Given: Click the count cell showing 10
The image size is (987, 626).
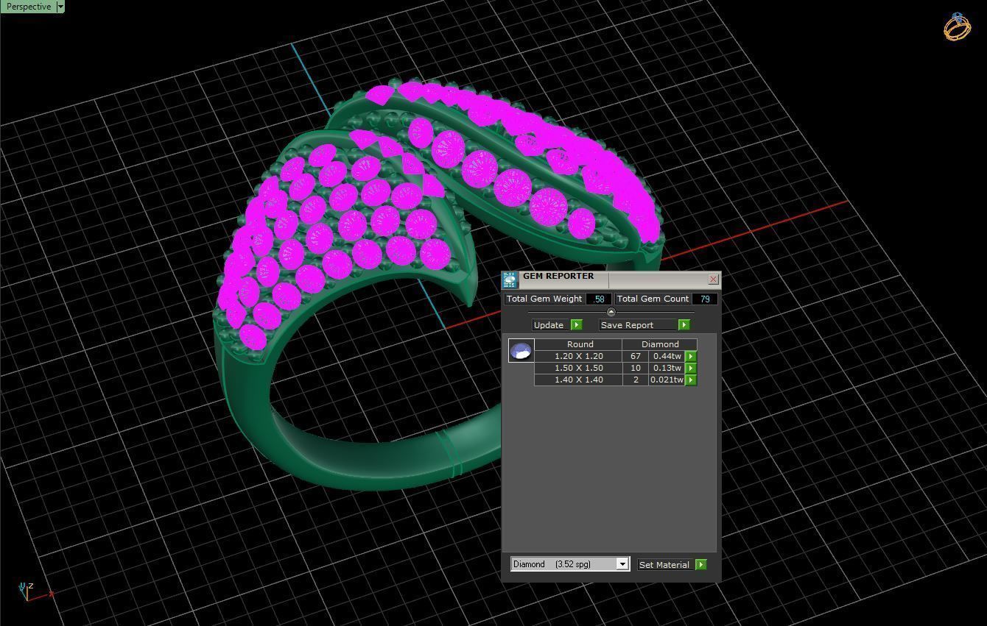Looking at the screenshot, I should tap(636, 368).
